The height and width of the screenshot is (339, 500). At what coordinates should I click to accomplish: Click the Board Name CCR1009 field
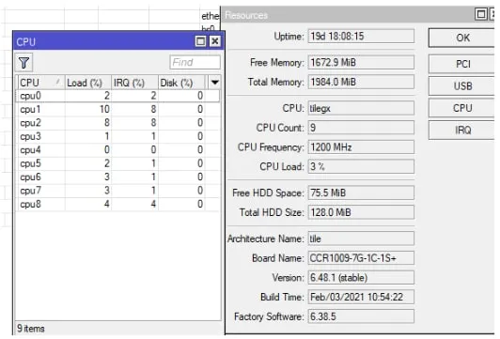(x=361, y=258)
